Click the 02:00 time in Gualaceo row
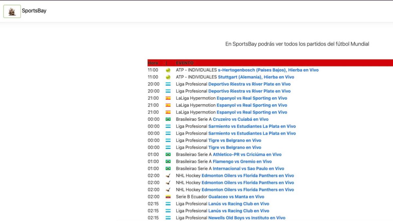Screen dimensions: 393x221 click(154, 197)
